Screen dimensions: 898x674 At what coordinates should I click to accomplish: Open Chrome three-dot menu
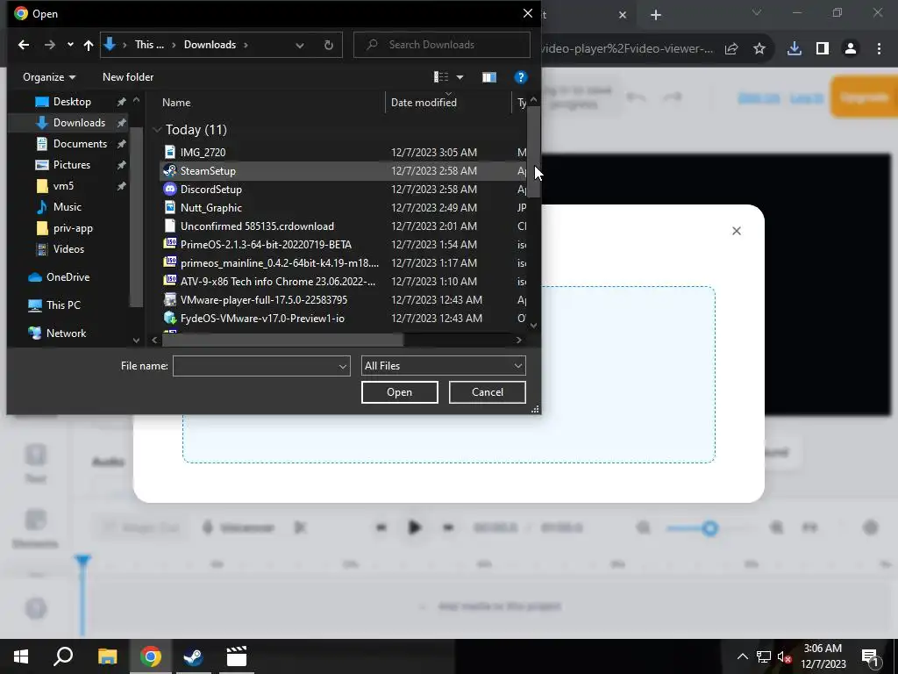879,49
